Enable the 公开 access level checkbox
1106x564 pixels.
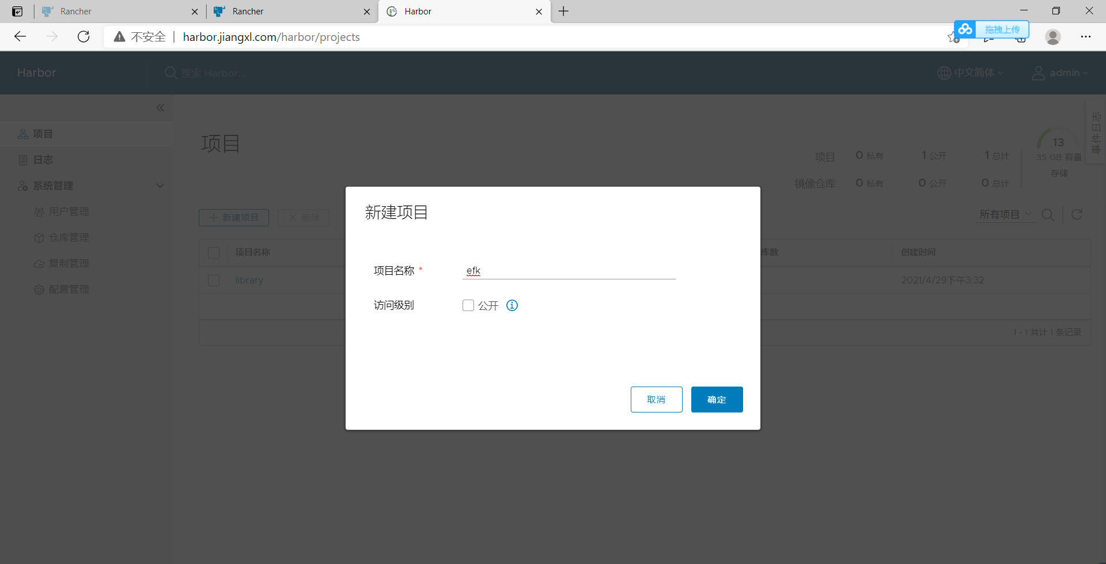tap(468, 305)
